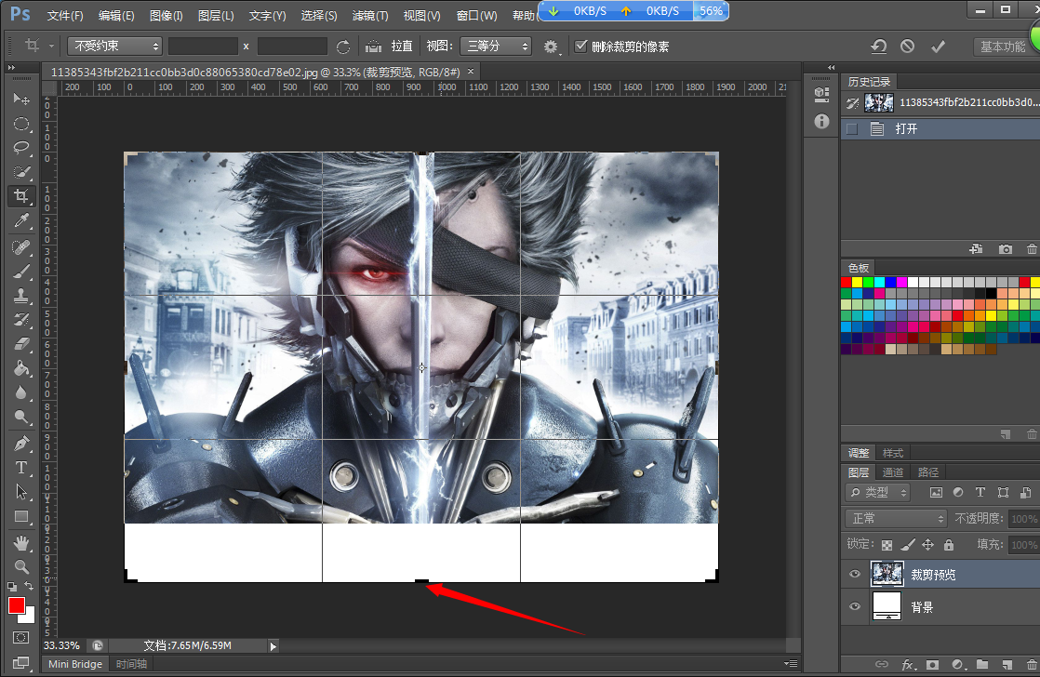Select the Horizontal Type tool
The height and width of the screenshot is (677, 1040).
pyautogui.click(x=21, y=468)
